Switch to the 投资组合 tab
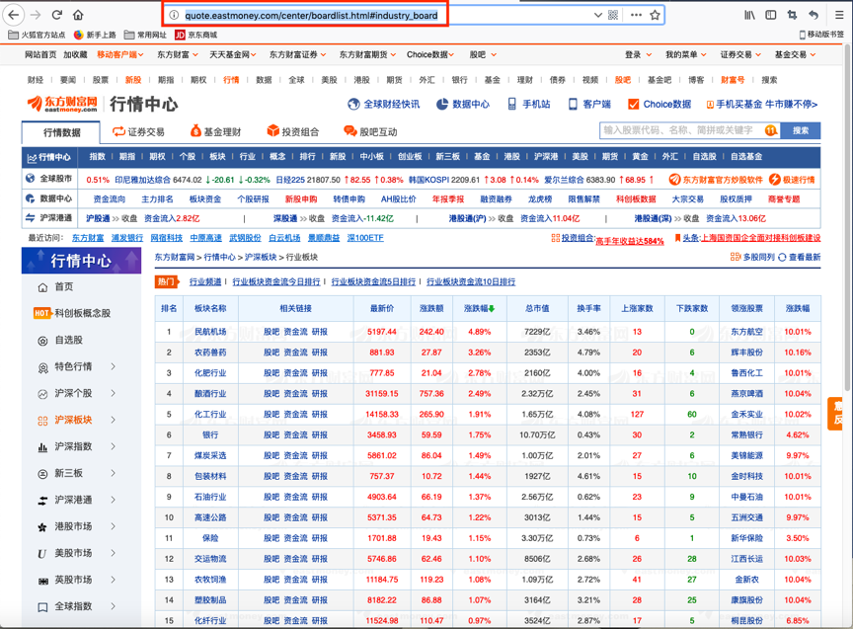The height and width of the screenshot is (629, 853). 292,131
